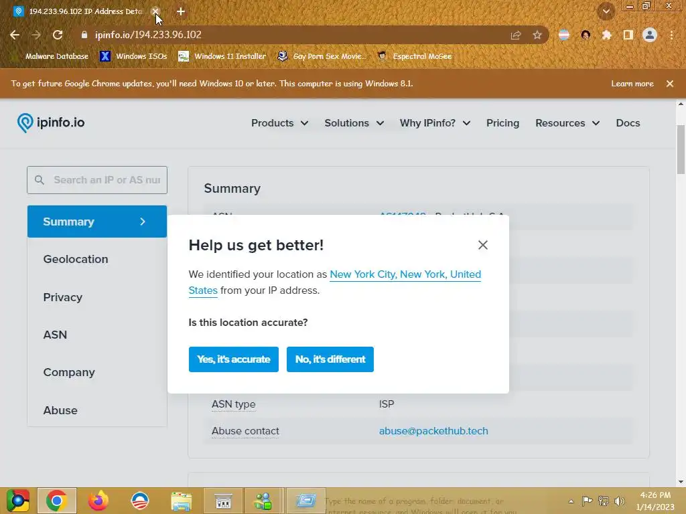686x514 pixels.
Task: Launch Firefox from the taskbar
Action: pos(98,501)
